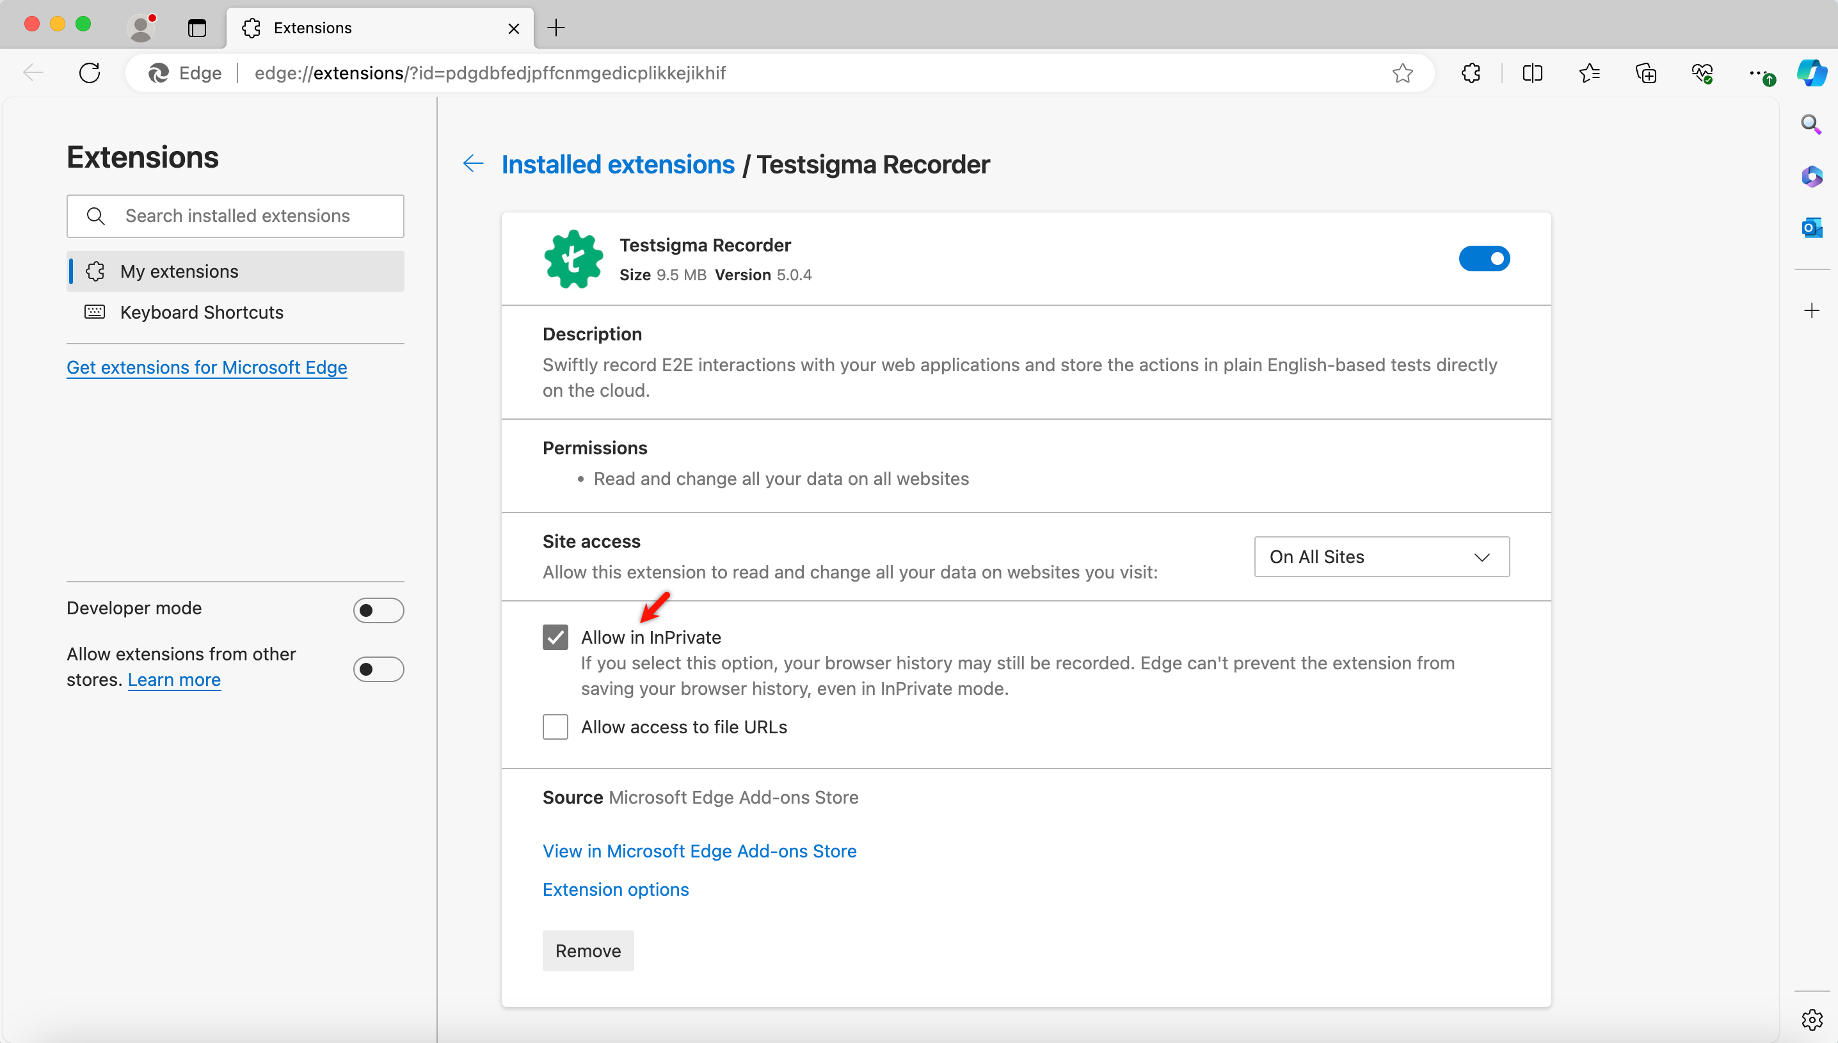
Task: Click the Source Microsoft Edge Add-ons Store text
Action: click(700, 797)
